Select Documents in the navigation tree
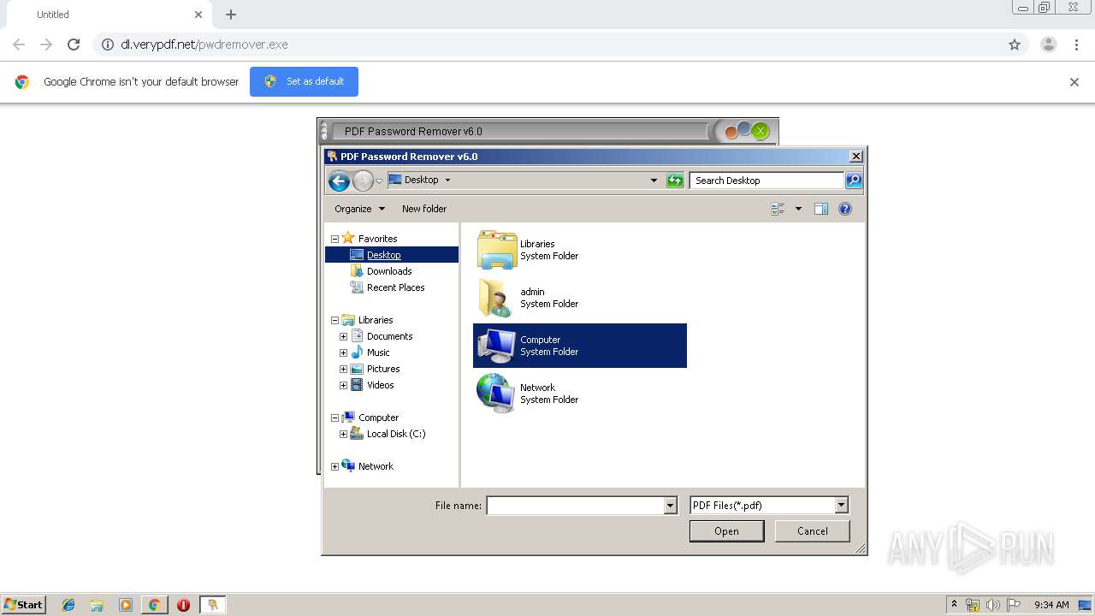 (389, 336)
